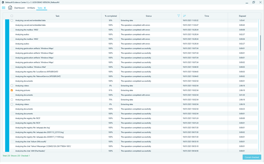The image size is (264, 164).
Task: Click 'Total: 233' in status bar
Action: tap(7, 156)
